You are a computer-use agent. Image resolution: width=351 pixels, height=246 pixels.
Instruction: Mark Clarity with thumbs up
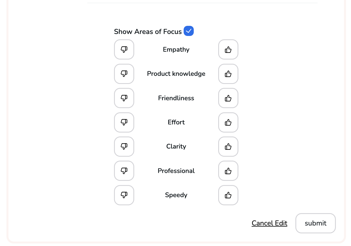click(228, 147)
